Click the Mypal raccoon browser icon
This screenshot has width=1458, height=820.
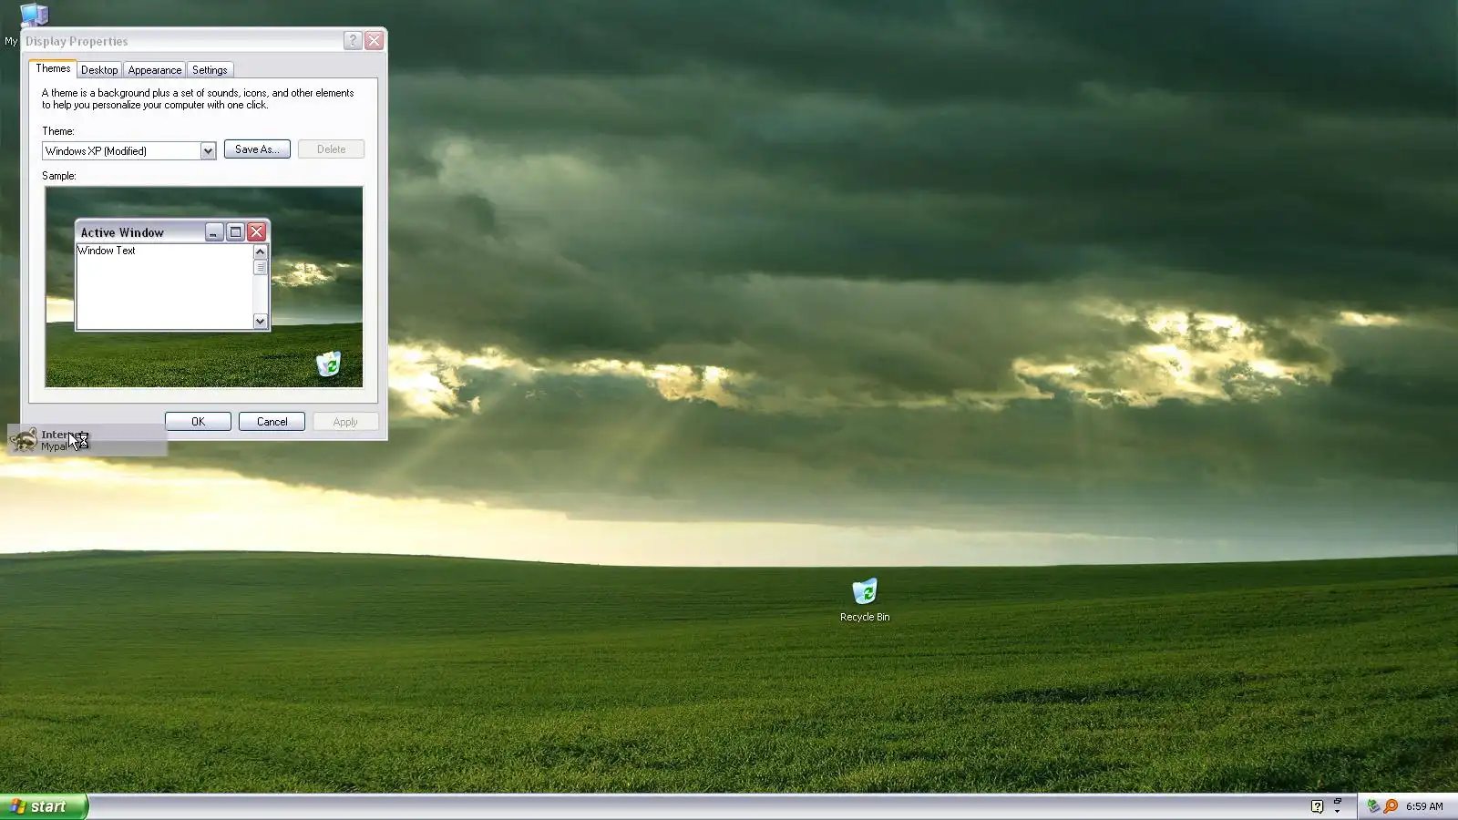point(24,440)
